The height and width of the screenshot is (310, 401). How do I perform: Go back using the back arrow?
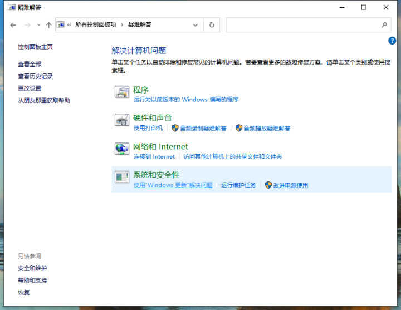(x=13, y=25)
